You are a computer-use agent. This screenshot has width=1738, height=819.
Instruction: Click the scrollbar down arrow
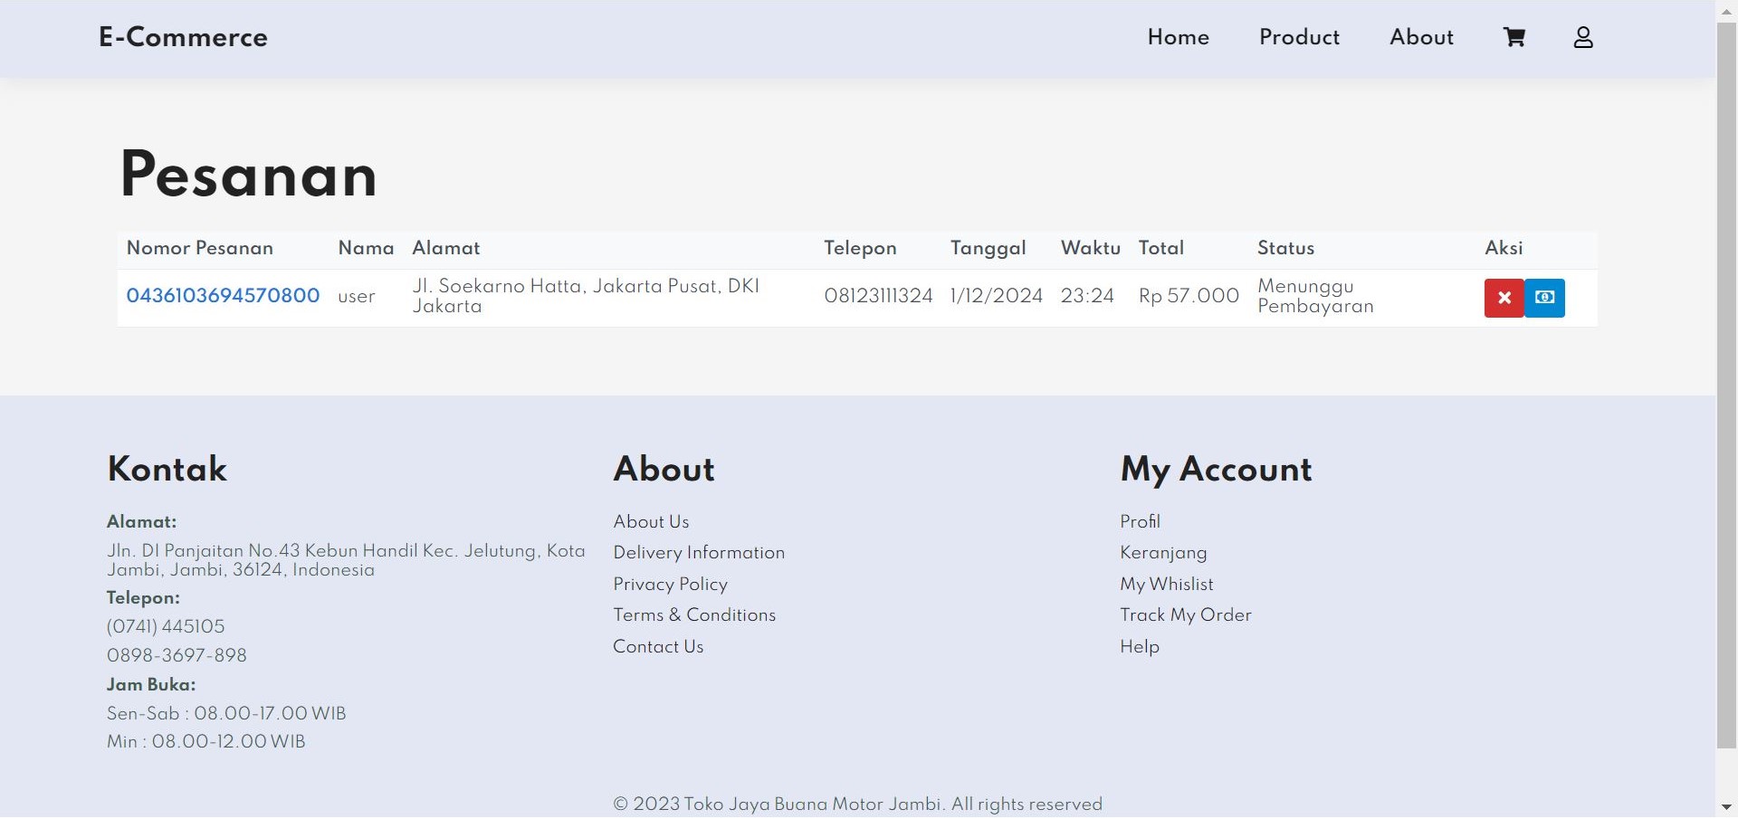[1726, 807]
